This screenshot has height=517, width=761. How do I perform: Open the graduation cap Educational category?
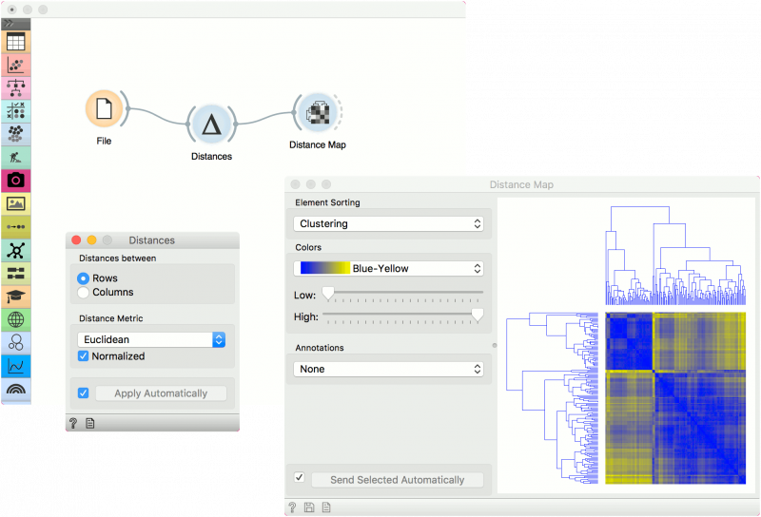click(x=15, y=297)
